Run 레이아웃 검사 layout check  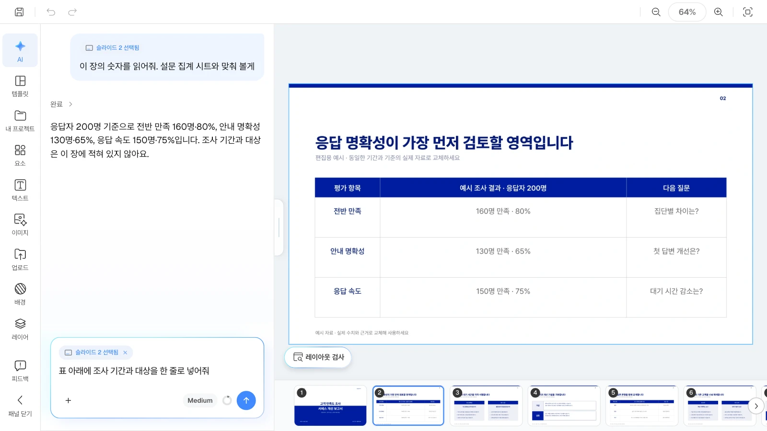pos(318,357)
